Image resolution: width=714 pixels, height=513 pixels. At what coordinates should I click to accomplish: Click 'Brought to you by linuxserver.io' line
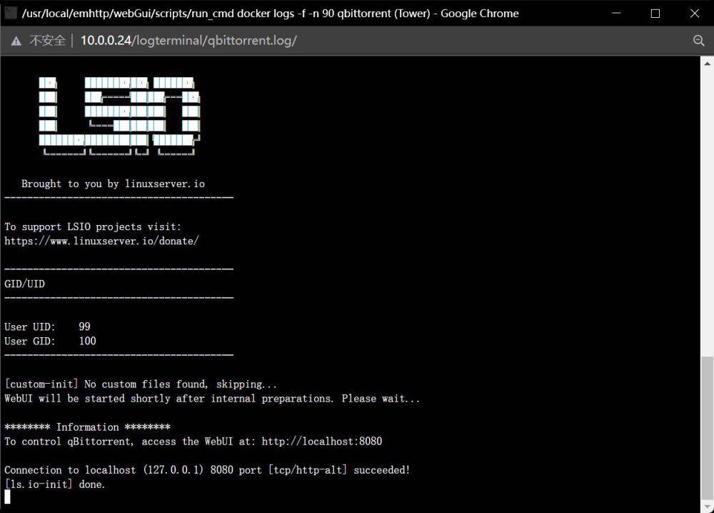(113, 184)
